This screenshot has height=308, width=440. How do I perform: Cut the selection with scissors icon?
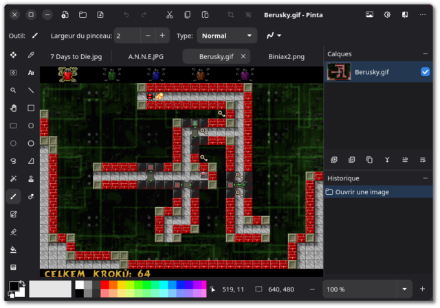[170, 14]
